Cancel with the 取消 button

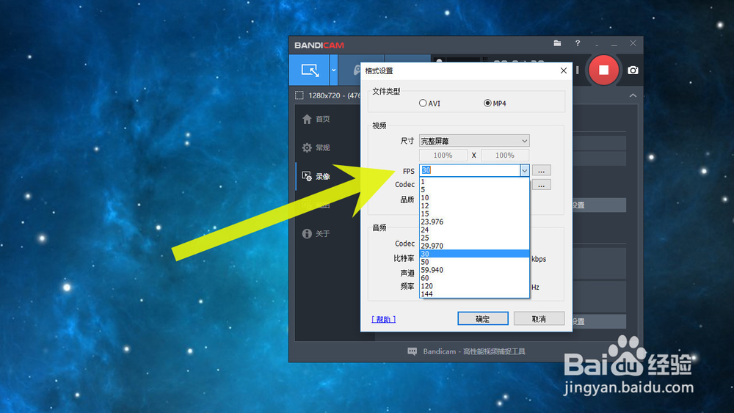pos(539,318)
